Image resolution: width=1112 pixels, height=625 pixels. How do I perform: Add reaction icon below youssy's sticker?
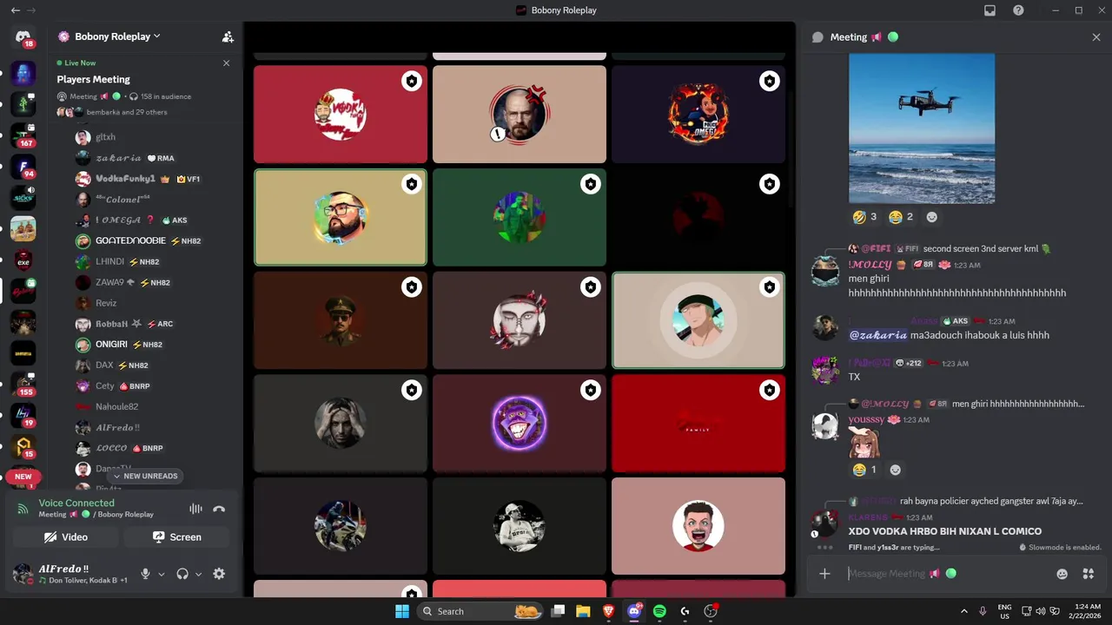895,470
